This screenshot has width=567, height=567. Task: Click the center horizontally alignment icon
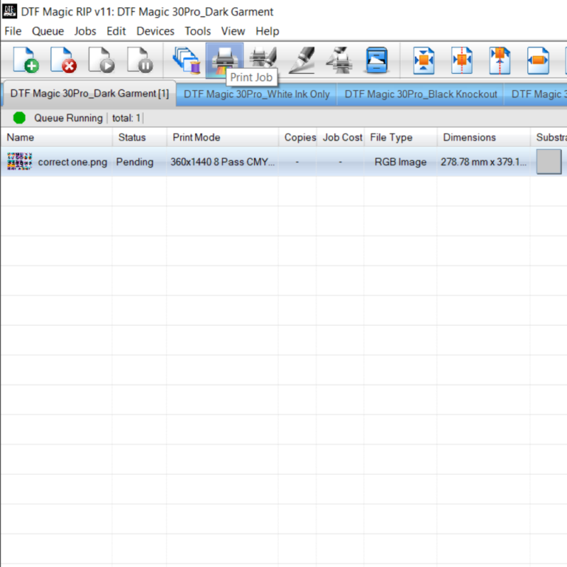pos(461,60)
